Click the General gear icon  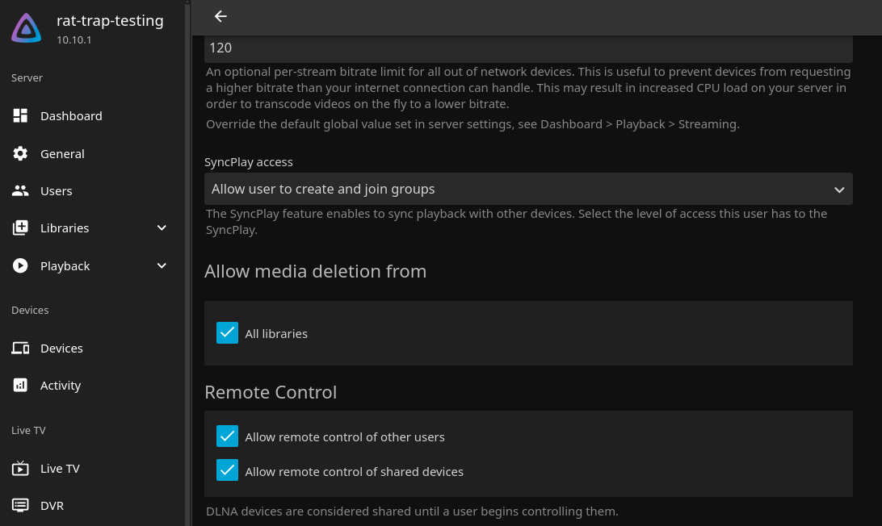pyautogui.click(x=21, y=153)
